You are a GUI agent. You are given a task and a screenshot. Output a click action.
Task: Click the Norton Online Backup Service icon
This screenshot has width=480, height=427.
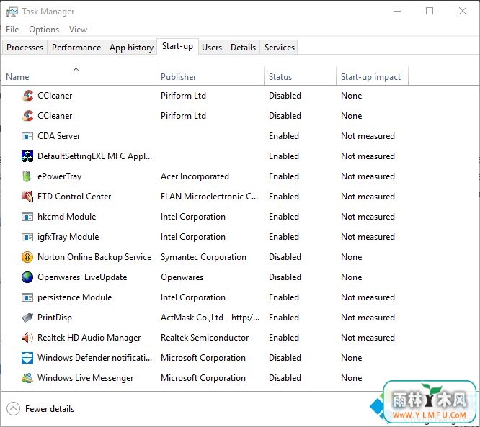click(x=27, y=257)
